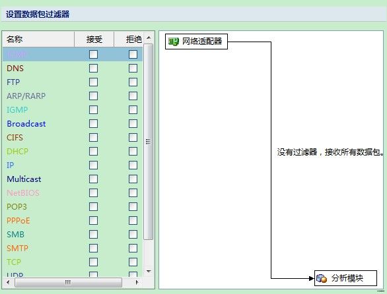
Task: Check reject for ARP/RARP
Action: click(133, 96)
